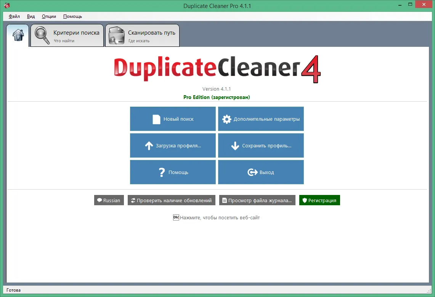
Task: Start a new search with Новый поиск
Action: [173, 119]
